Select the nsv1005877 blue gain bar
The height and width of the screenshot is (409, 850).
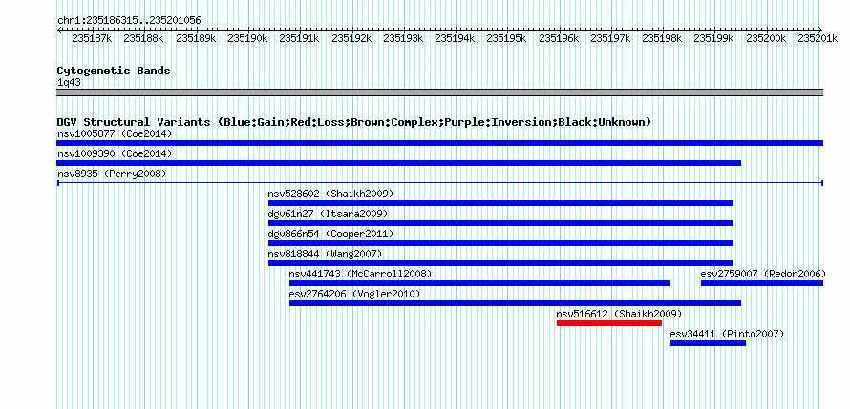tap(439, 143)
